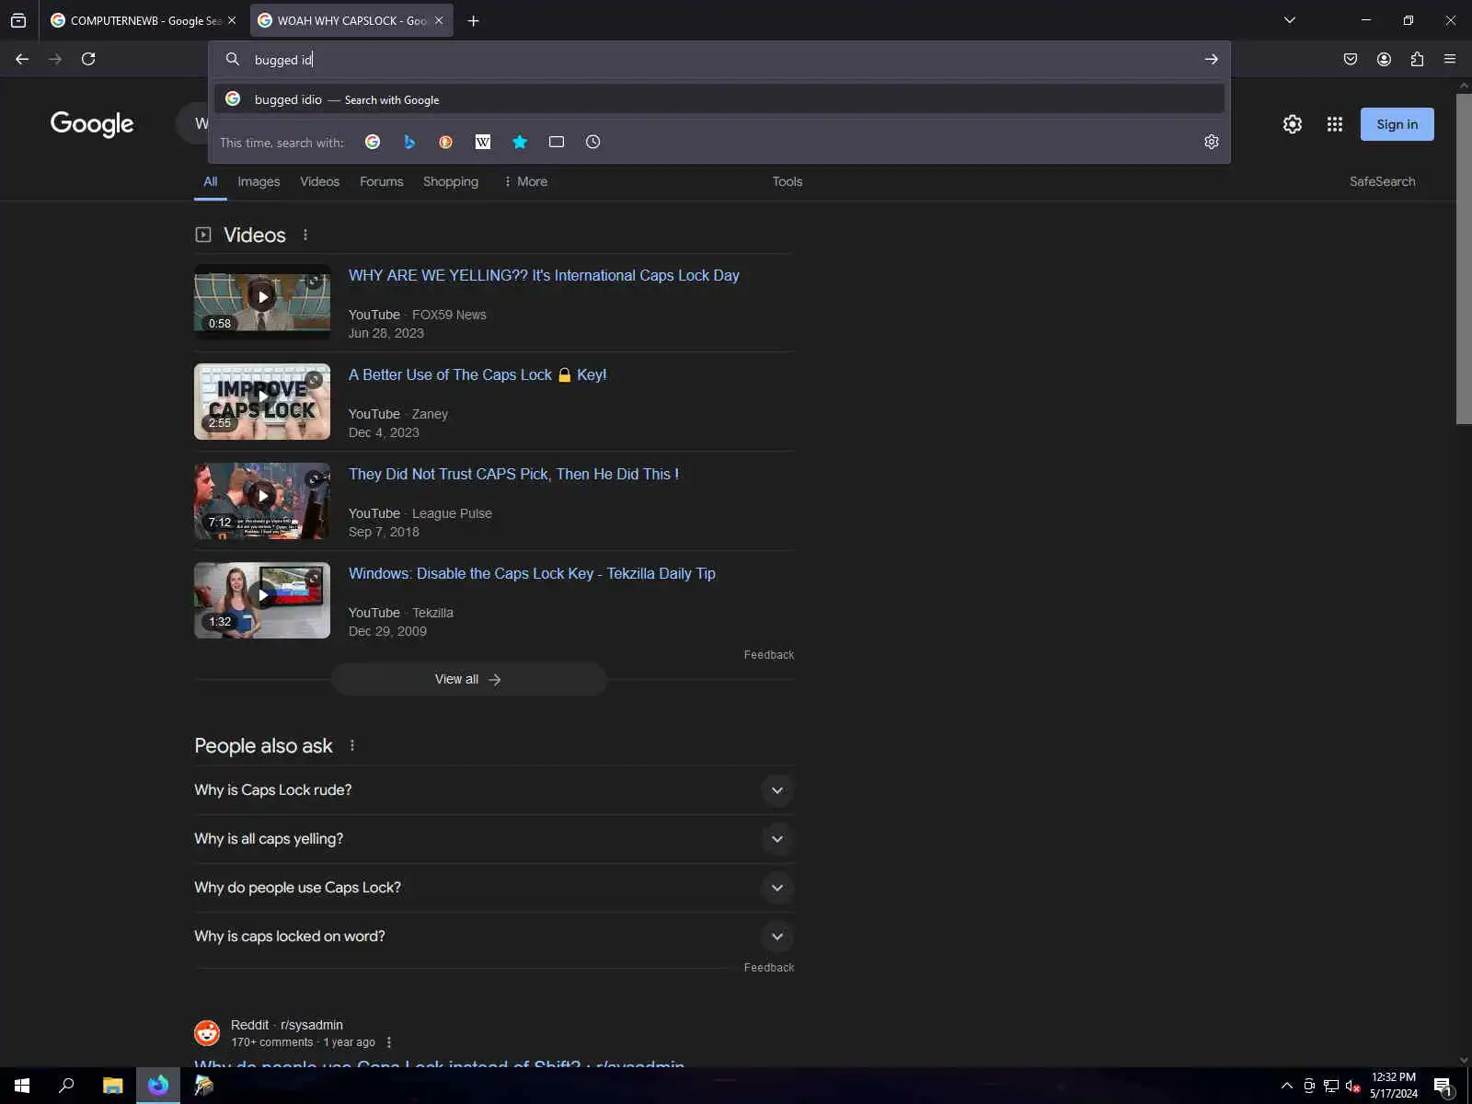Image resolution: width=1472 pixels, height=1104 pixels.
Task: Open Reddit result more options menu
Action: tap(389, 1042)
